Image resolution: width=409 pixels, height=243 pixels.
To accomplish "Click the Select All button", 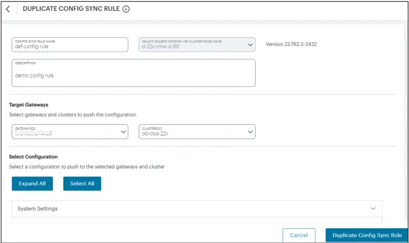I will point(82,184).
